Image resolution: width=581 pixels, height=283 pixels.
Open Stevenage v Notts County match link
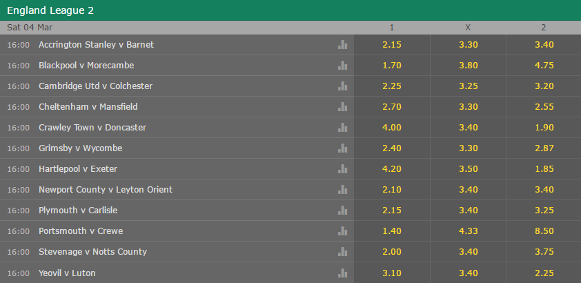[x=92, y=252]
